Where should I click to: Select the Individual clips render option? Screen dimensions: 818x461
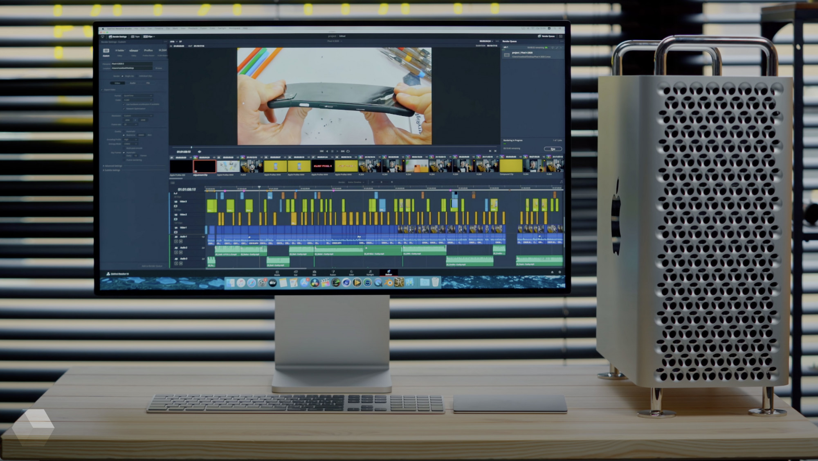(x=144, y=76)
